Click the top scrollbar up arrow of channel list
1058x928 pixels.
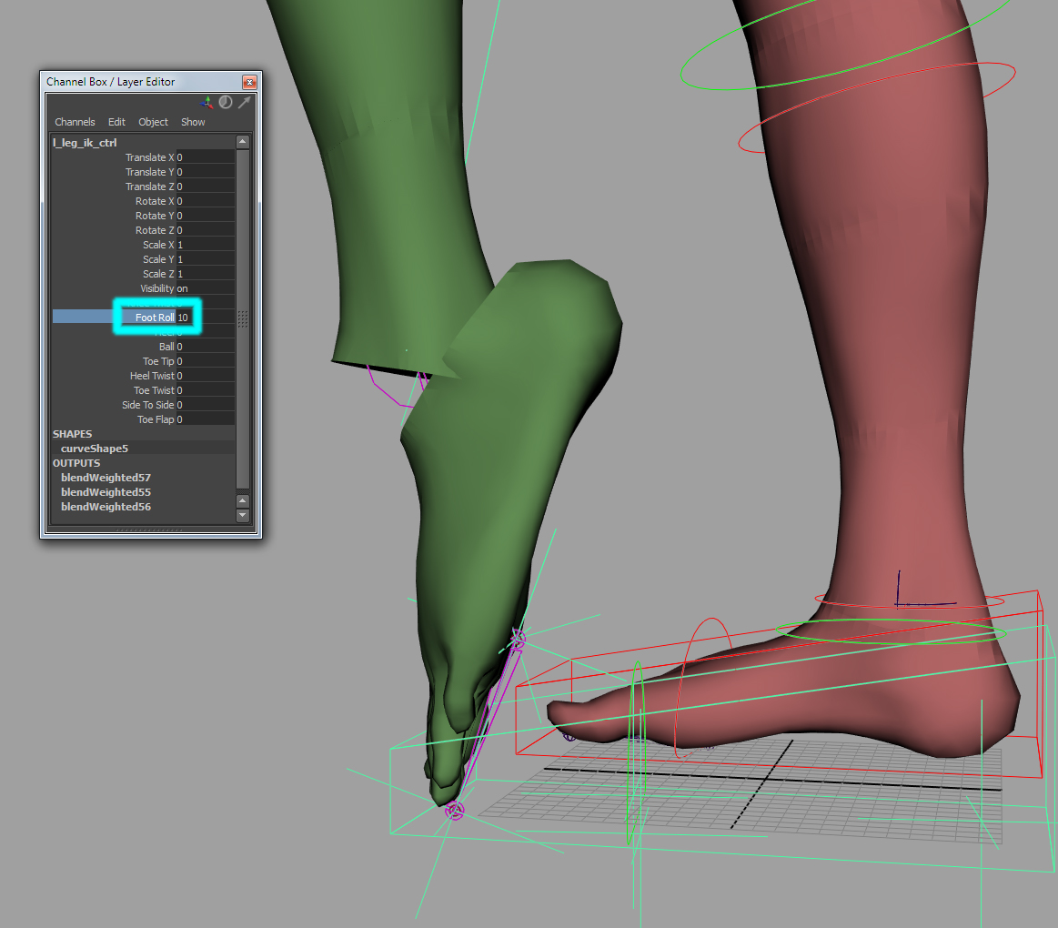243,142
